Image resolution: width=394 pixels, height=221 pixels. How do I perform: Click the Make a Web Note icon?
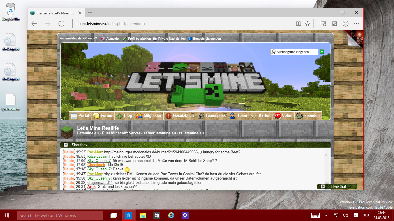pyautogui.click(x=335, y=24)
